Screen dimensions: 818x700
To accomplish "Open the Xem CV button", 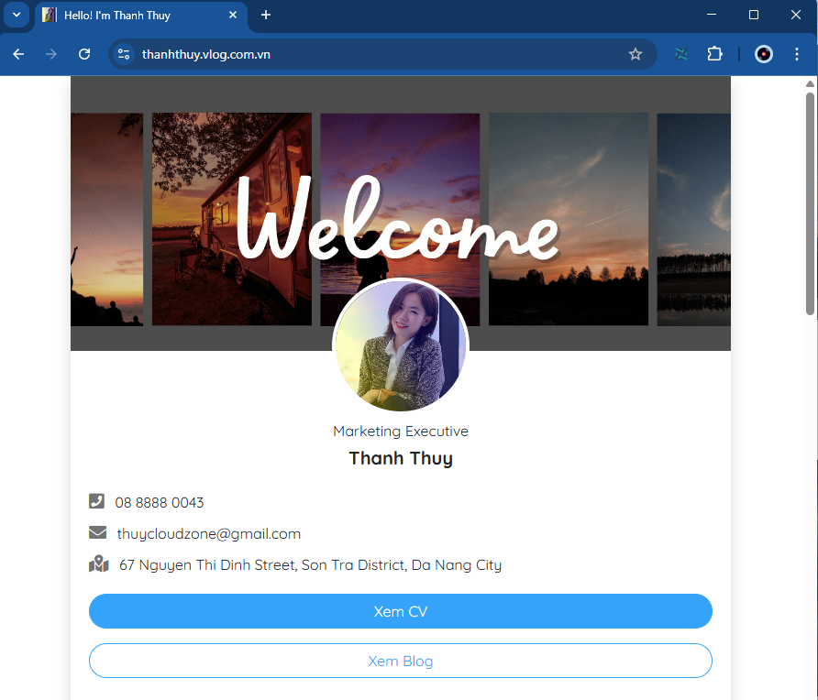I will [401, 611].
